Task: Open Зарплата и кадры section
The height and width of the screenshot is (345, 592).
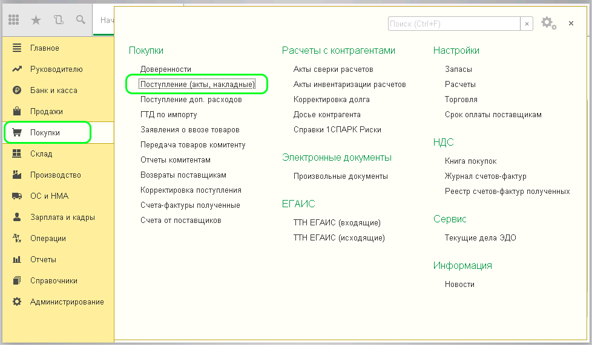Action: point(62,217)
